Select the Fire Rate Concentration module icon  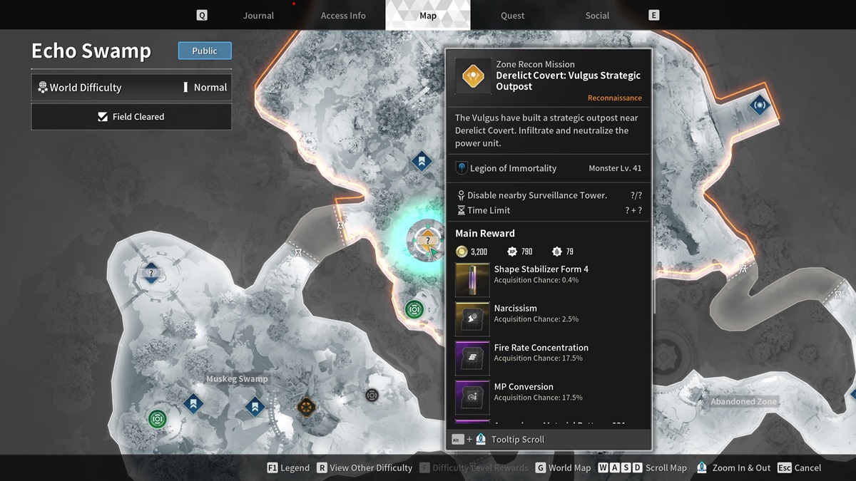pyautogui.click(x=472, y=358)
